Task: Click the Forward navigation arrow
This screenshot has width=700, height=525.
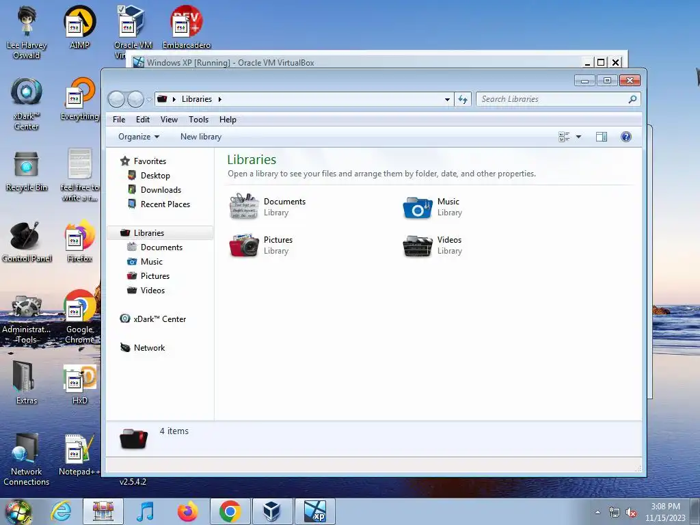Action: (x=135, y=99)
